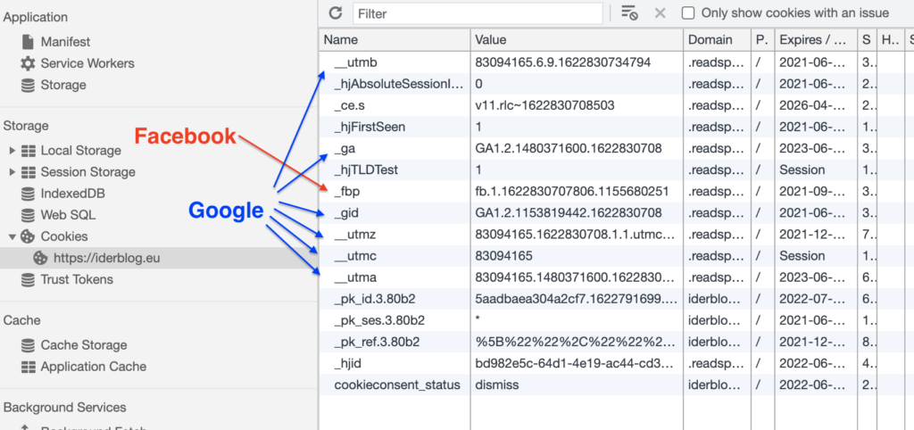
Task: Expand the Session Storage tree node
Action: [12, 172]
